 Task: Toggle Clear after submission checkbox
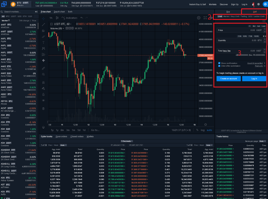(x=219, y=66)
